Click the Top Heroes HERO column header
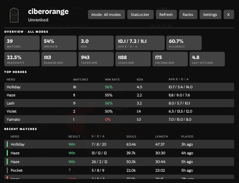239x183 pixels. click(11, 79)
